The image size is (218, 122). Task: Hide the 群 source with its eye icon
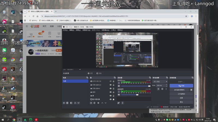(x=111, y=96)
